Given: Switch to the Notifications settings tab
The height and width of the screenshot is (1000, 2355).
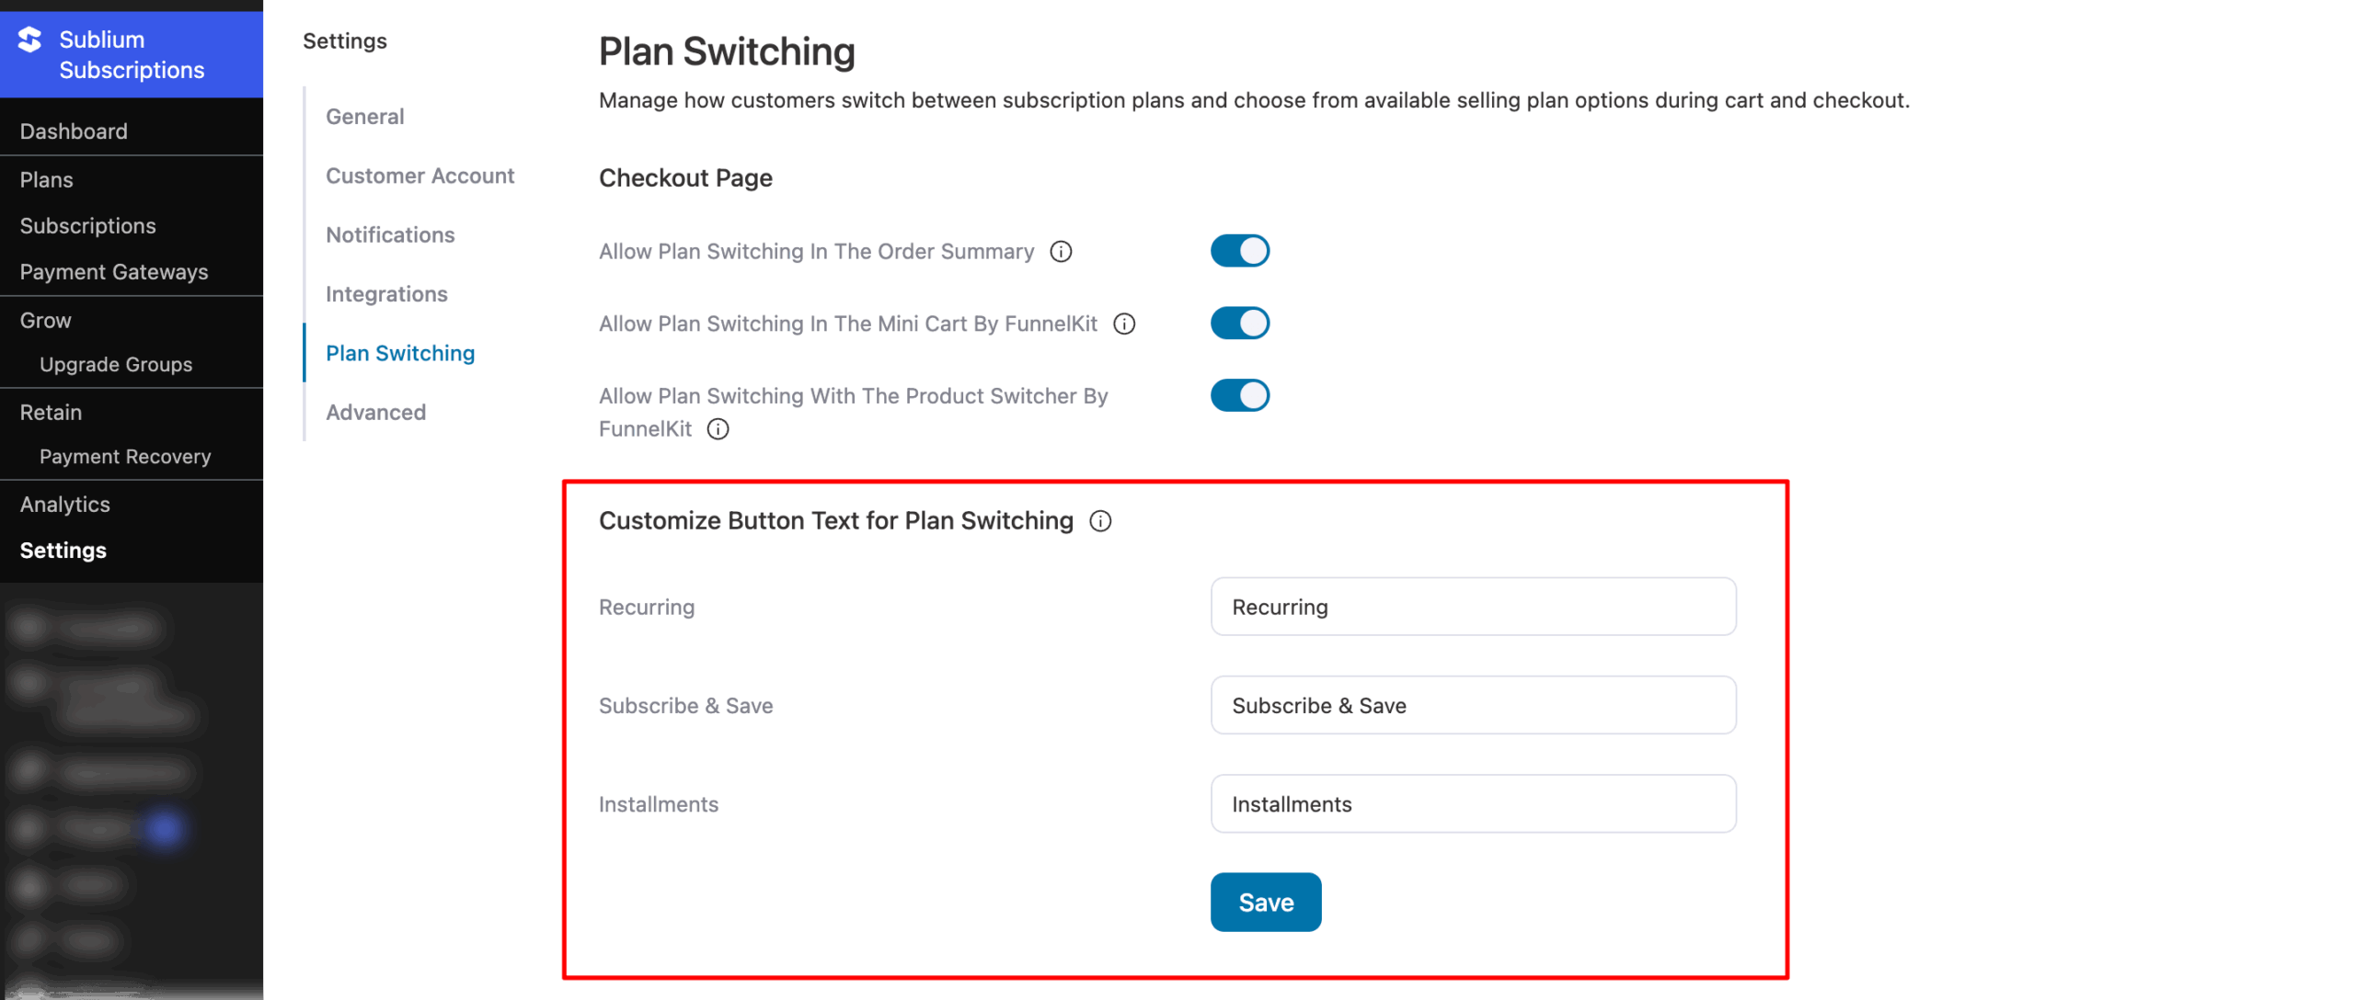Looking at the screenshot, I should coord(390,234).
